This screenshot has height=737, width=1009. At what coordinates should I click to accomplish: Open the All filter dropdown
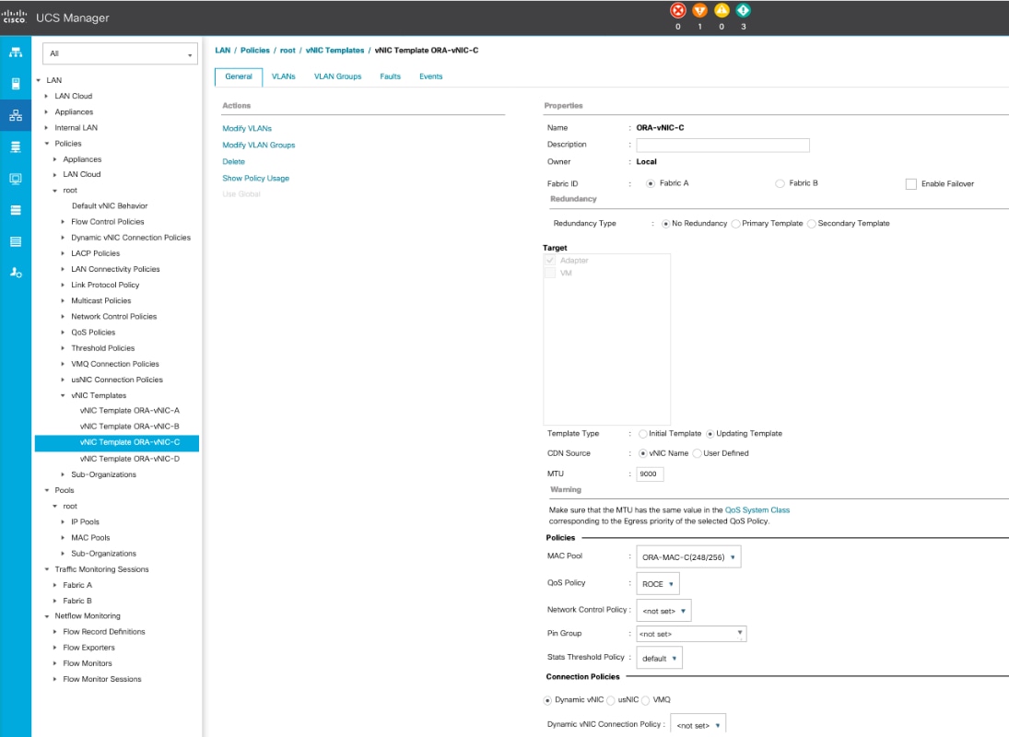pos(120,54)
